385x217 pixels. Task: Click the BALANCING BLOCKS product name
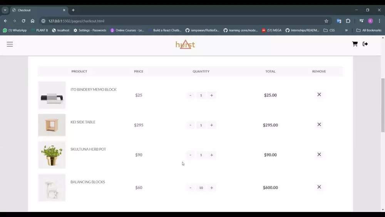coord(88,182)
